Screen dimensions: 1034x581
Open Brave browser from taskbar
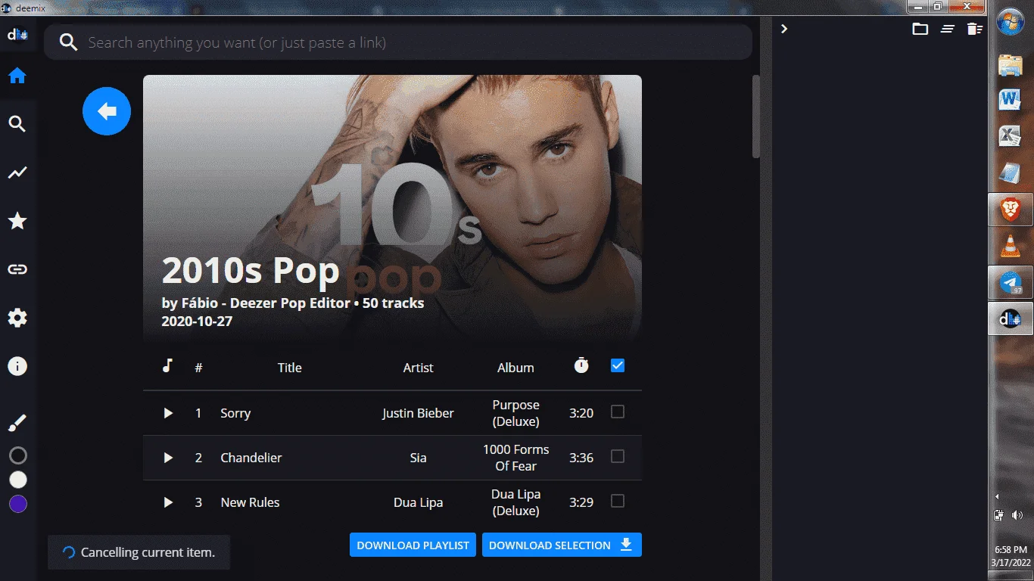tap(1011, 210)
